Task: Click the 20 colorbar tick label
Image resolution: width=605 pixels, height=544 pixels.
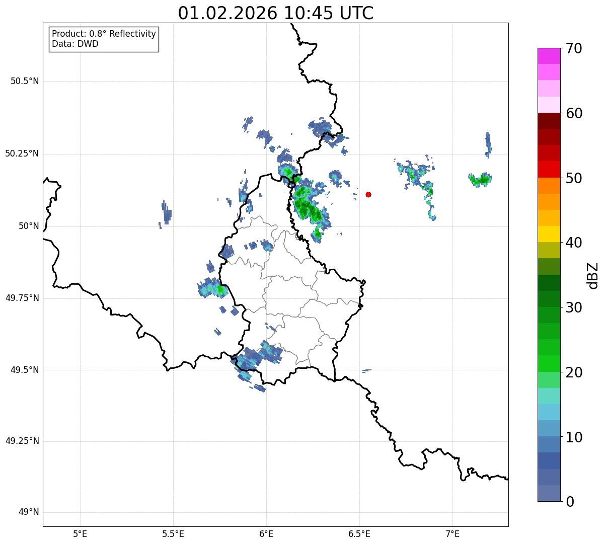Action: coord(574,372)
